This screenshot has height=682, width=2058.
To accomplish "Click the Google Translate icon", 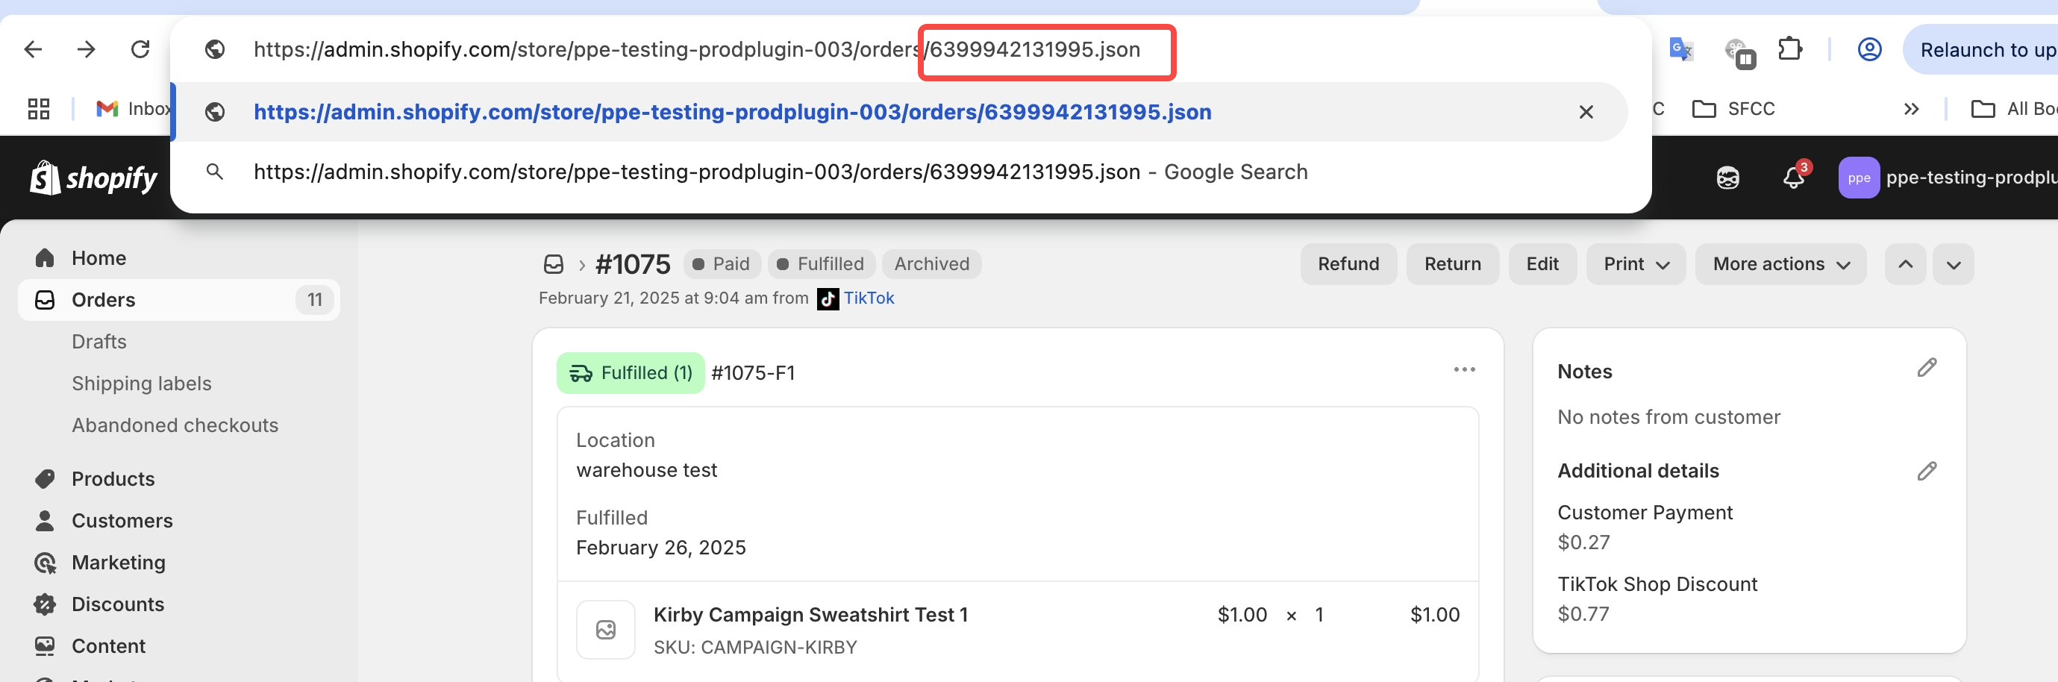I will pyautogui.click(x=1681, y=49).
